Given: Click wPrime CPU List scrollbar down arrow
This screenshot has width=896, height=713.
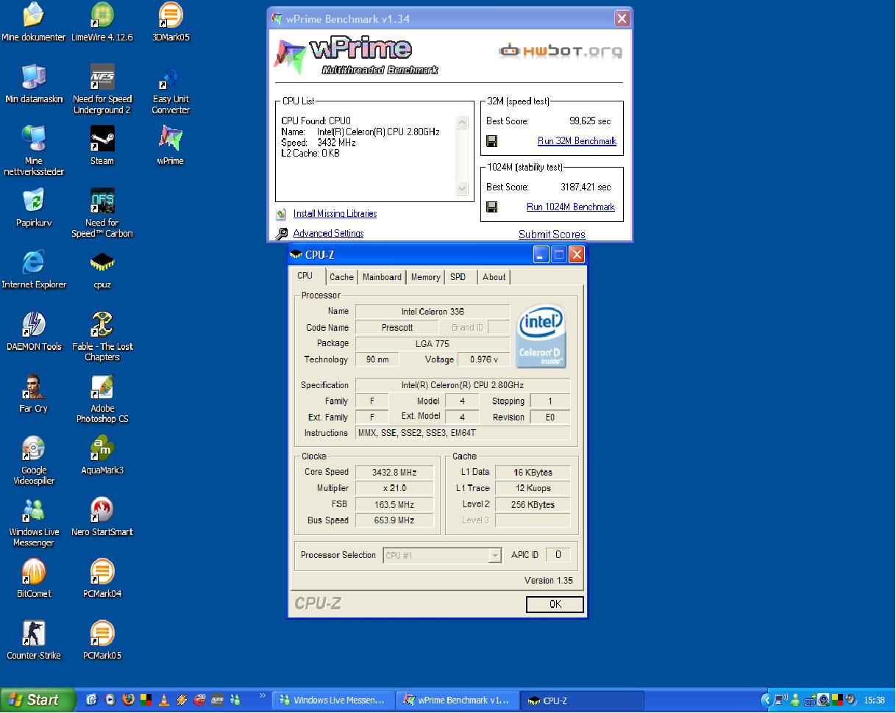Looking at the screenshot, I should [462, 189].
